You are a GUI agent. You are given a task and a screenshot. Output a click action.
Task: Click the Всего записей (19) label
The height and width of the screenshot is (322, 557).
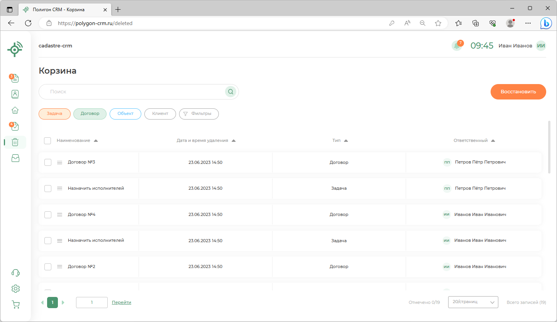[x=527, y=302]
